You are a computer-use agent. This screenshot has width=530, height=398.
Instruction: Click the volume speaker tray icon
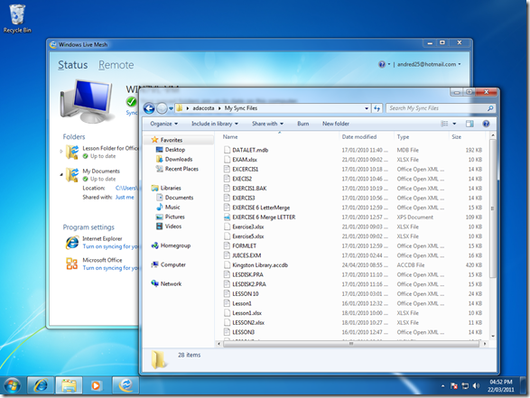pos(476,385)
